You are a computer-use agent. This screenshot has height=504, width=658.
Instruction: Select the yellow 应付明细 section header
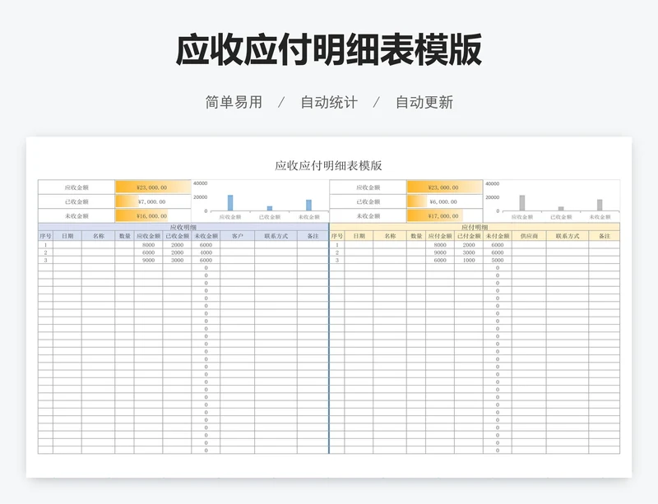[x=475, y=227]
